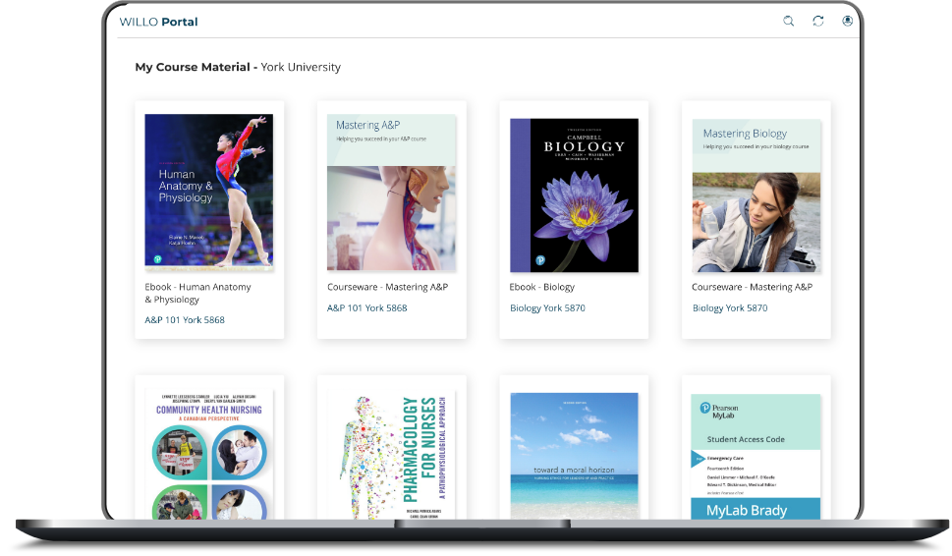952x556 pixels.
Task: Click the refresh sync icon
Action: (817, 22)
